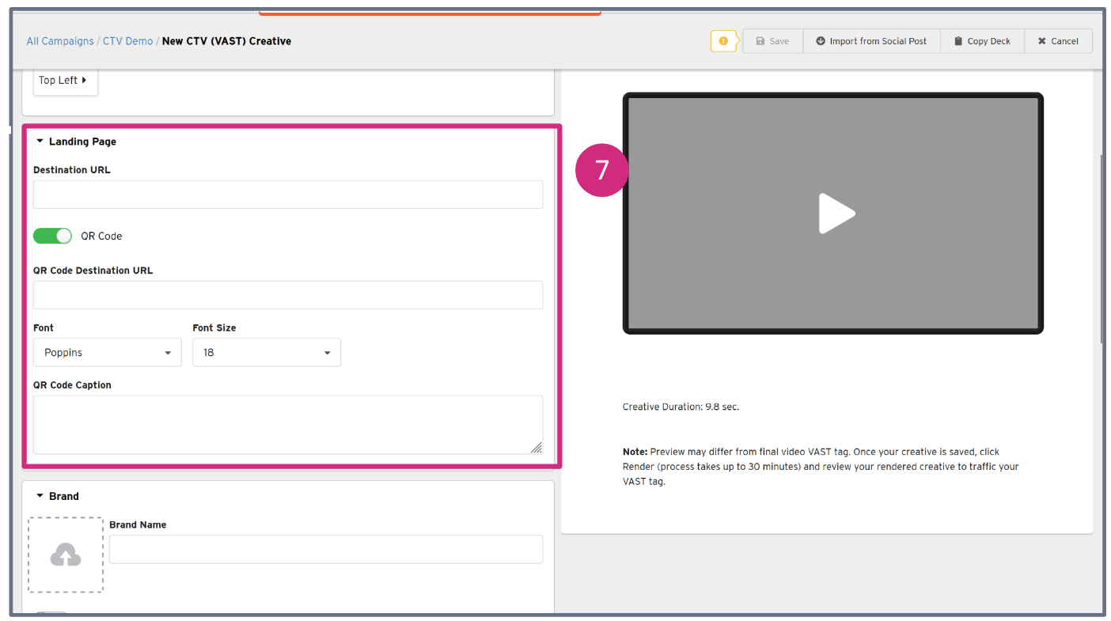Image resolution: width=1111 pixels, height=621 pixels.
Task: Click the Copy Deck button
Action: tap(982, 41)
